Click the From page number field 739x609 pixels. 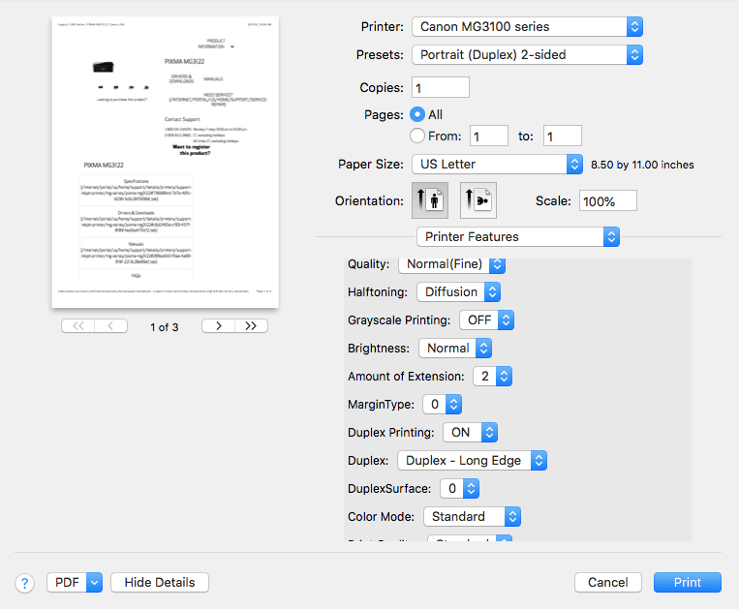[x=489, y=137]
